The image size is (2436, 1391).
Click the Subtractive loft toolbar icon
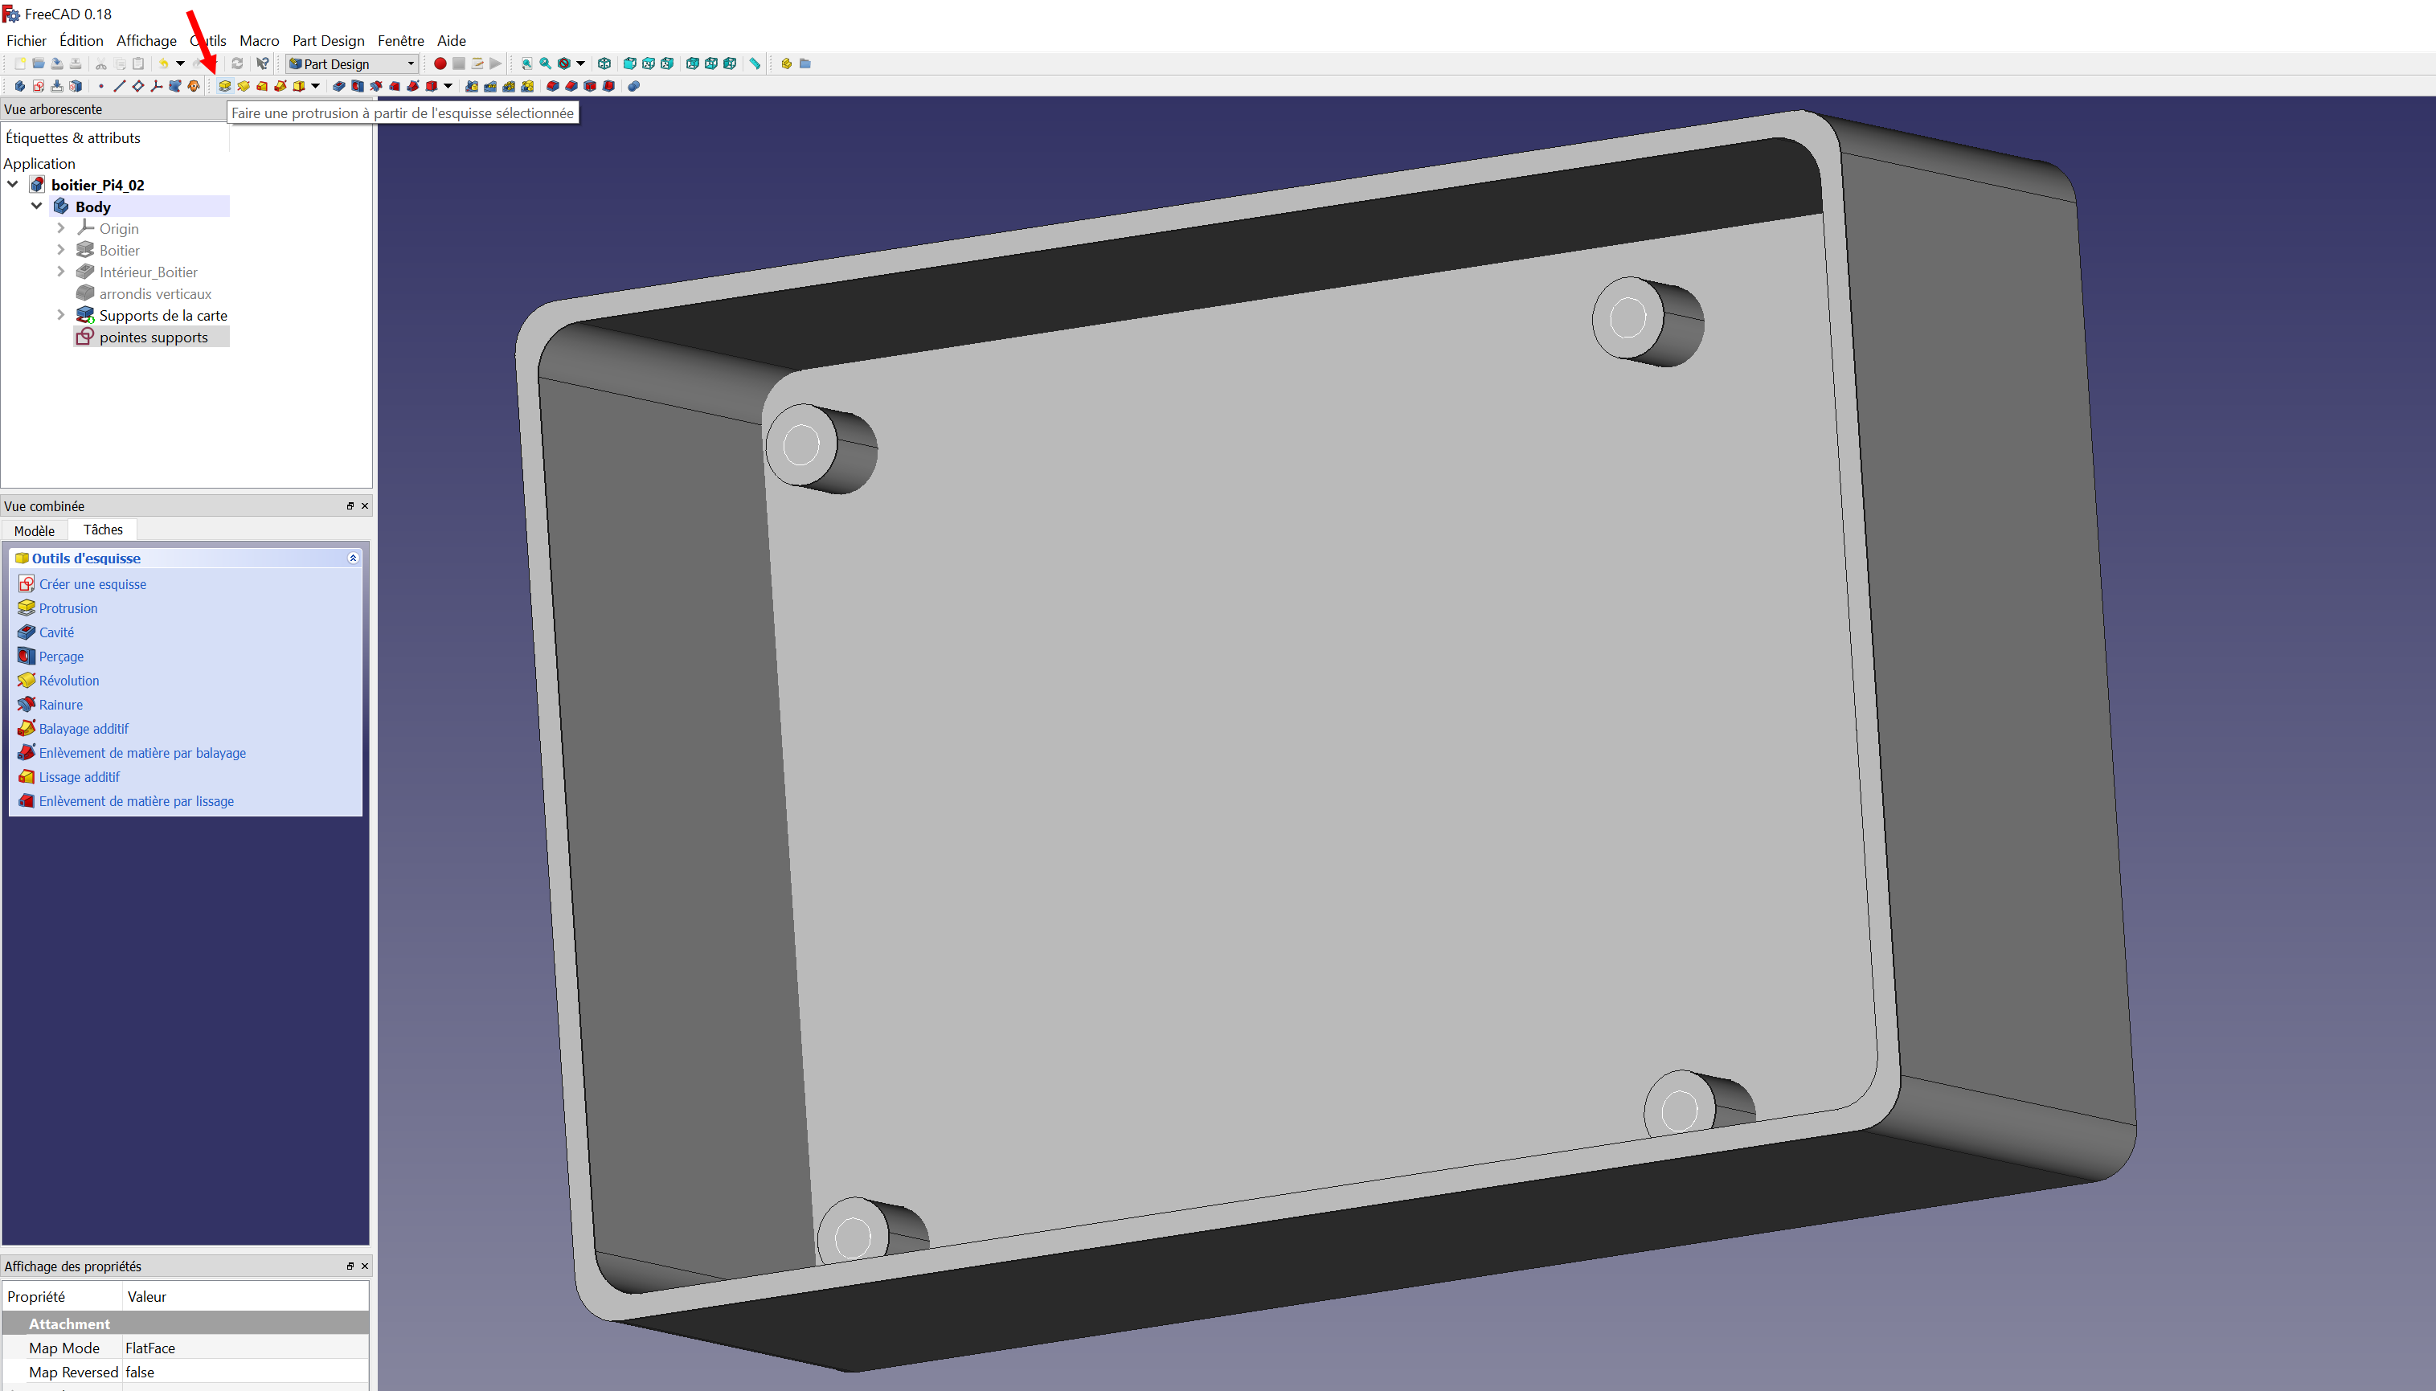(395, 86)
